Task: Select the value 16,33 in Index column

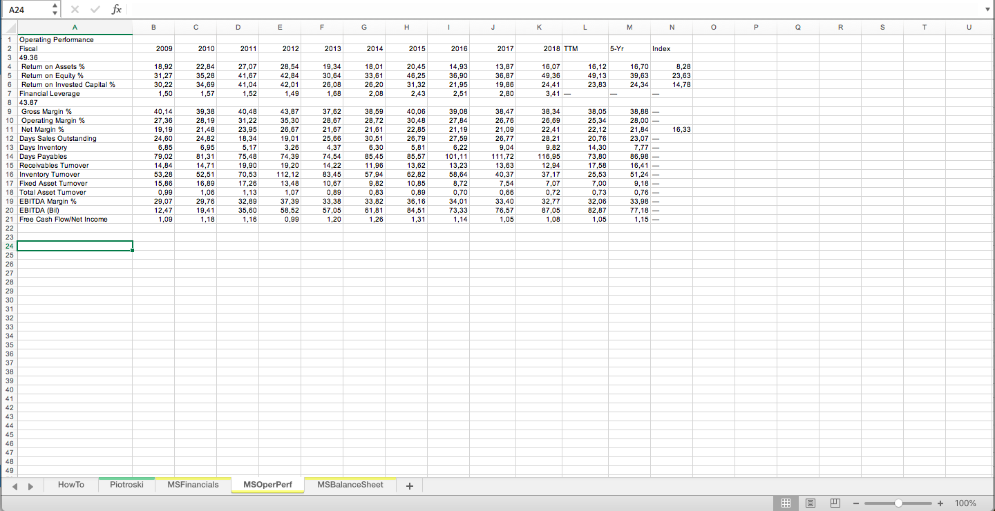Action: point(672,130)
